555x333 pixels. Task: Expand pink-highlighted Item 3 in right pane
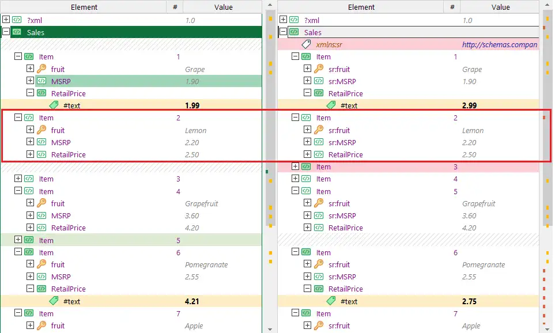[x=295, y=166]
